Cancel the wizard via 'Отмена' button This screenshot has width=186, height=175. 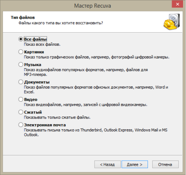click(165, 164)
